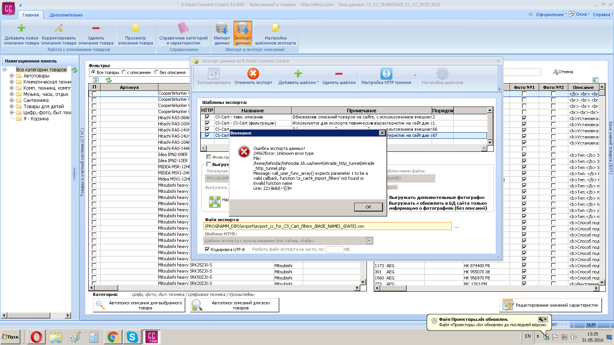Click the green refresh icon in Навигационная панель
614x345 pixels.
coord(74,70)
